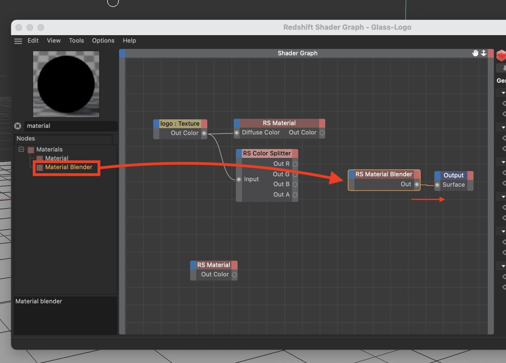The height and width of the screenshot is (363, 506).
Task: Click the material preview sphere thumbnail
Action: 66,84
